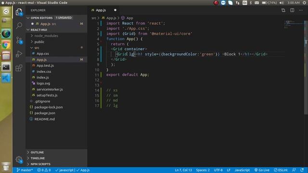Open package-lock.json file
The image size is (308, 173).
coord(49,107)
